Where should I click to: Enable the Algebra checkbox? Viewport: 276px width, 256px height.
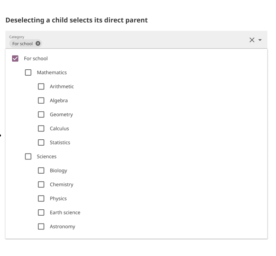pyautogui.click(x=41, y=101)
